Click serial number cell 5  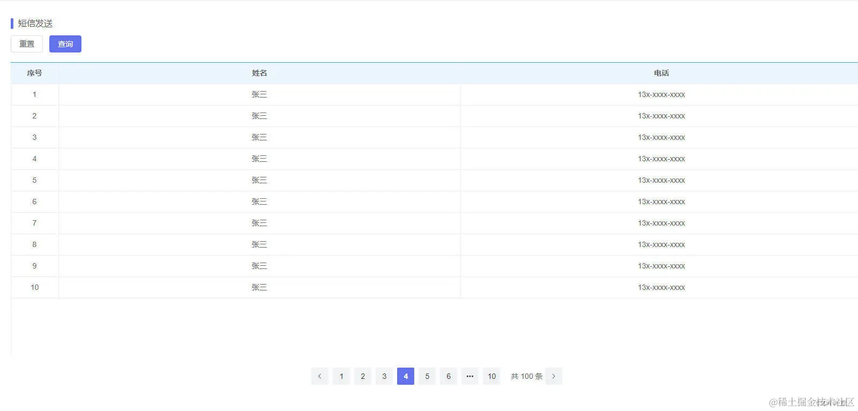[35, 180]
